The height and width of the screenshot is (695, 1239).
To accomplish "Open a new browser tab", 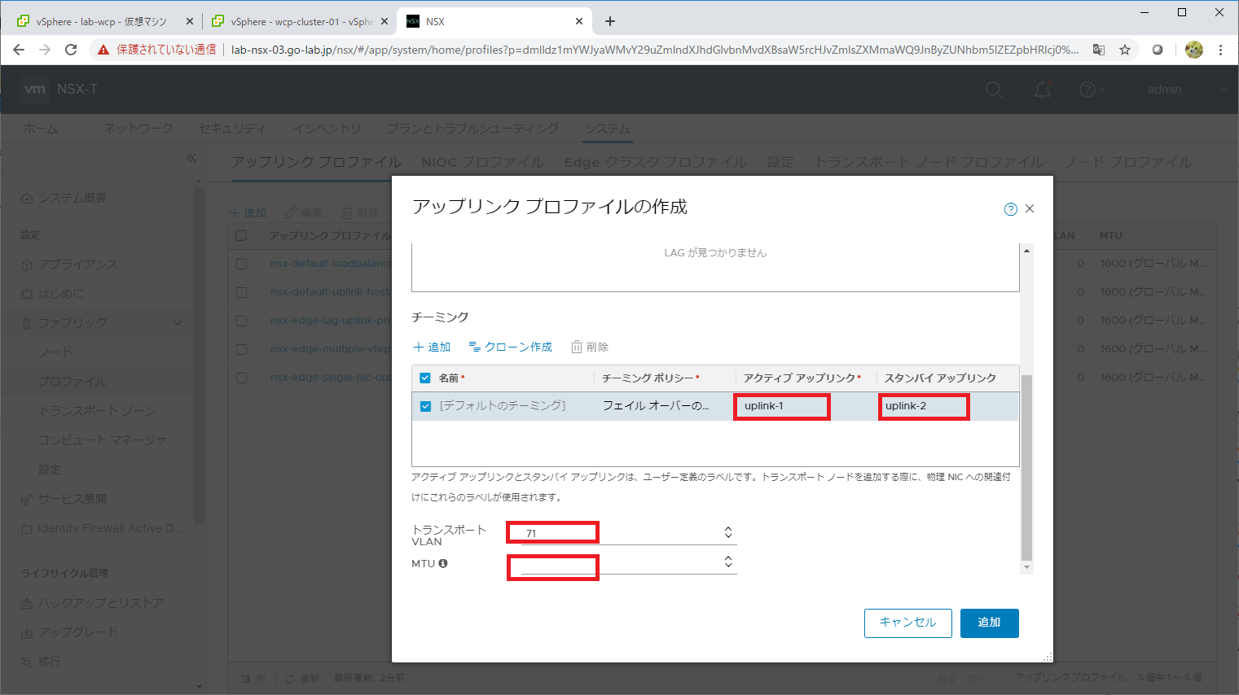I will [x=610, y=21].
